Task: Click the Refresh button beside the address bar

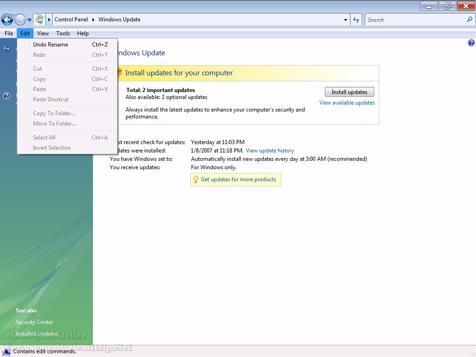Action: pos(356,20)
